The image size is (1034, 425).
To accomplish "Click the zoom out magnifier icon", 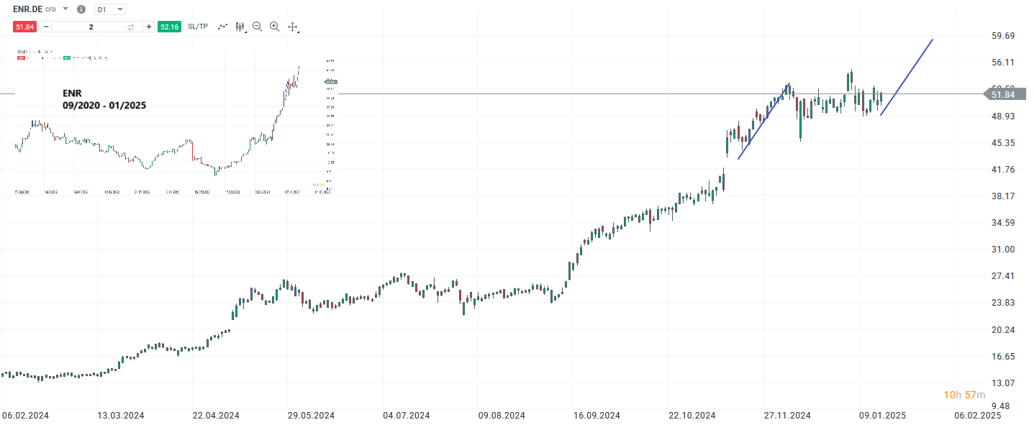I will pos(256,26).
